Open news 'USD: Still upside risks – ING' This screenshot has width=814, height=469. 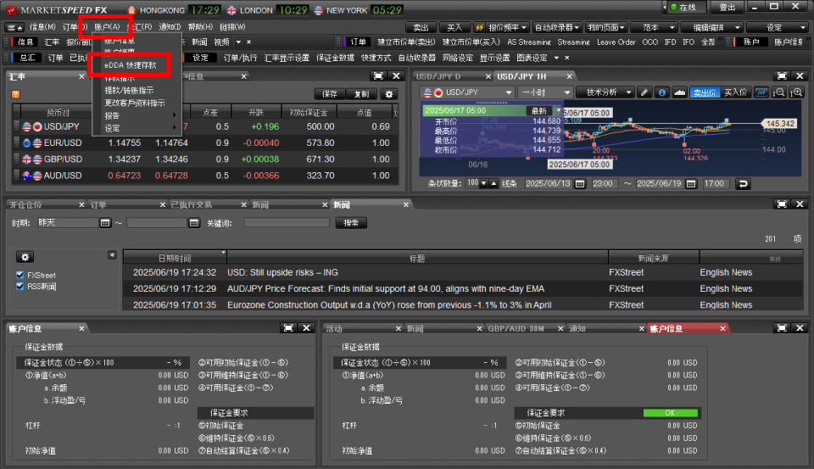click(x=282, y=273)
